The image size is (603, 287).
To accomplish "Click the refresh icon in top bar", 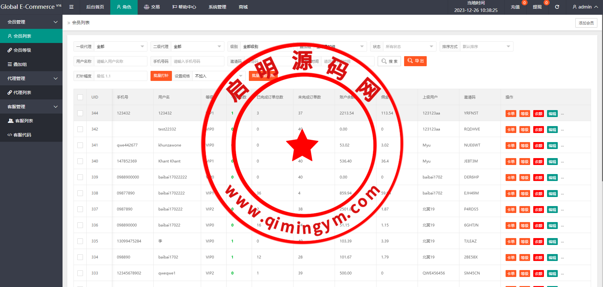I will 557,7.
